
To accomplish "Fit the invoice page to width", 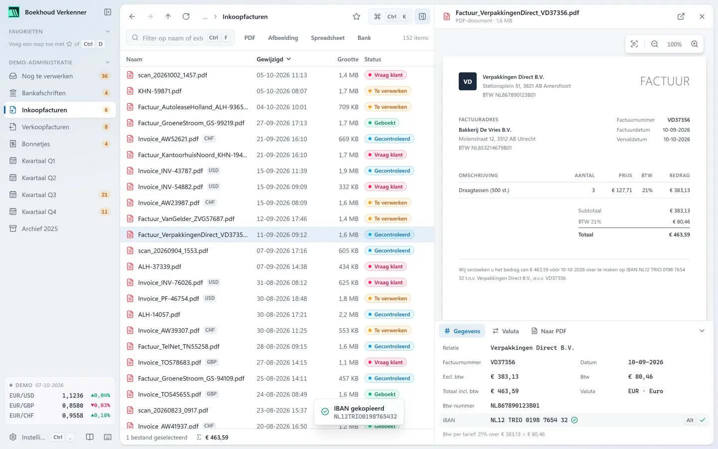I will click(x=634, y=44).
